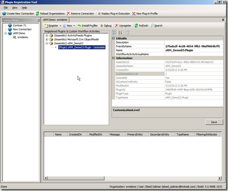Click Install Profiler green arrow icon
Image resolution: width=228 pixels, height=191 pixels.
pyautogui.click(x=79, y=26)
